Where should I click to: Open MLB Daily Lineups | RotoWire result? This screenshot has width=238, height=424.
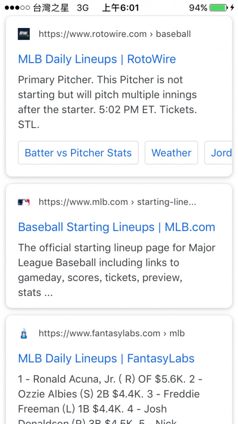coord(97,59)
